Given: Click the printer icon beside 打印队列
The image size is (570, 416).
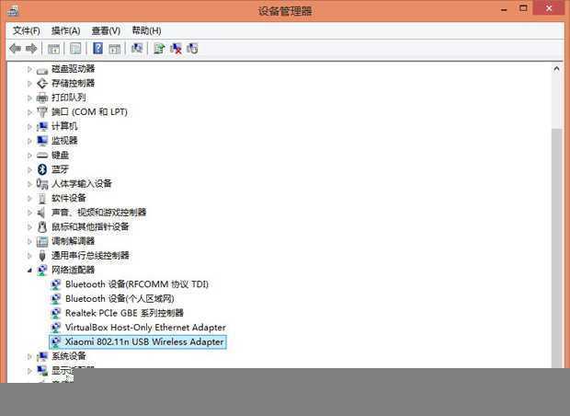Looking at the screenshot, I should click(x=42, y=98).
